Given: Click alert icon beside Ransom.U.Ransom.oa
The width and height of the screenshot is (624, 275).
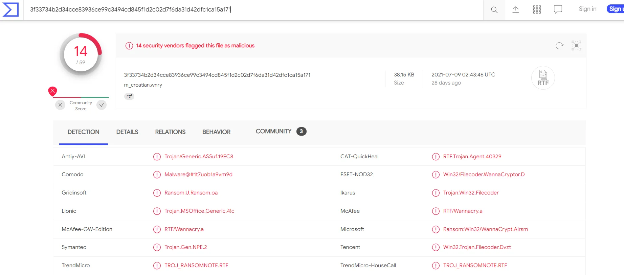Looking at the screenshot, I should tap(157, 193).
